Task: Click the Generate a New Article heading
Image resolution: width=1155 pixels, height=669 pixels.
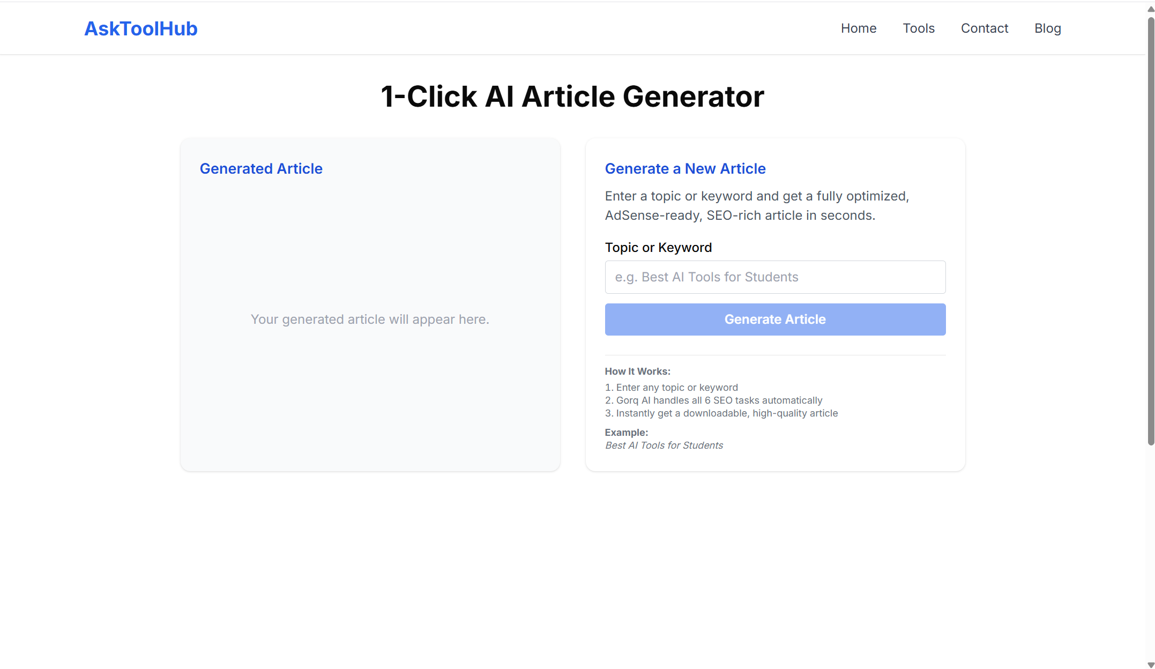Action: tap(685, 168)
